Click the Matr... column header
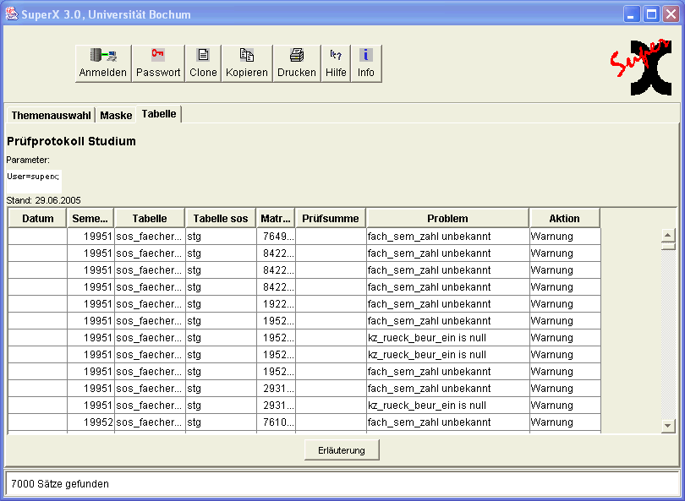The image size is (685, 501). 276,218
